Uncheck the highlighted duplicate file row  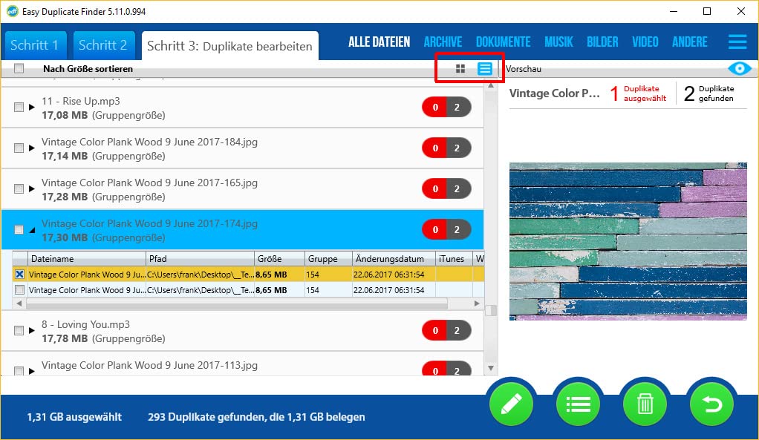pyautogui.click(x=20, y=275)
